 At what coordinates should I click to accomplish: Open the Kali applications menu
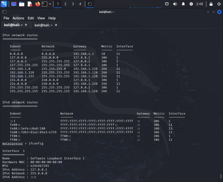(4, 4)
